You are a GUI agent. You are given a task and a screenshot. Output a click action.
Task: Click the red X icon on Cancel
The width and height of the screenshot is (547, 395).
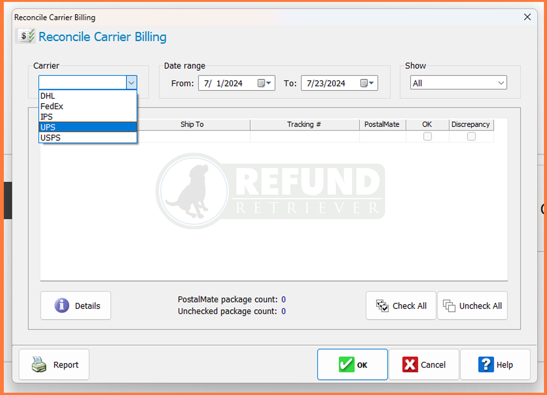click(410, 364)
